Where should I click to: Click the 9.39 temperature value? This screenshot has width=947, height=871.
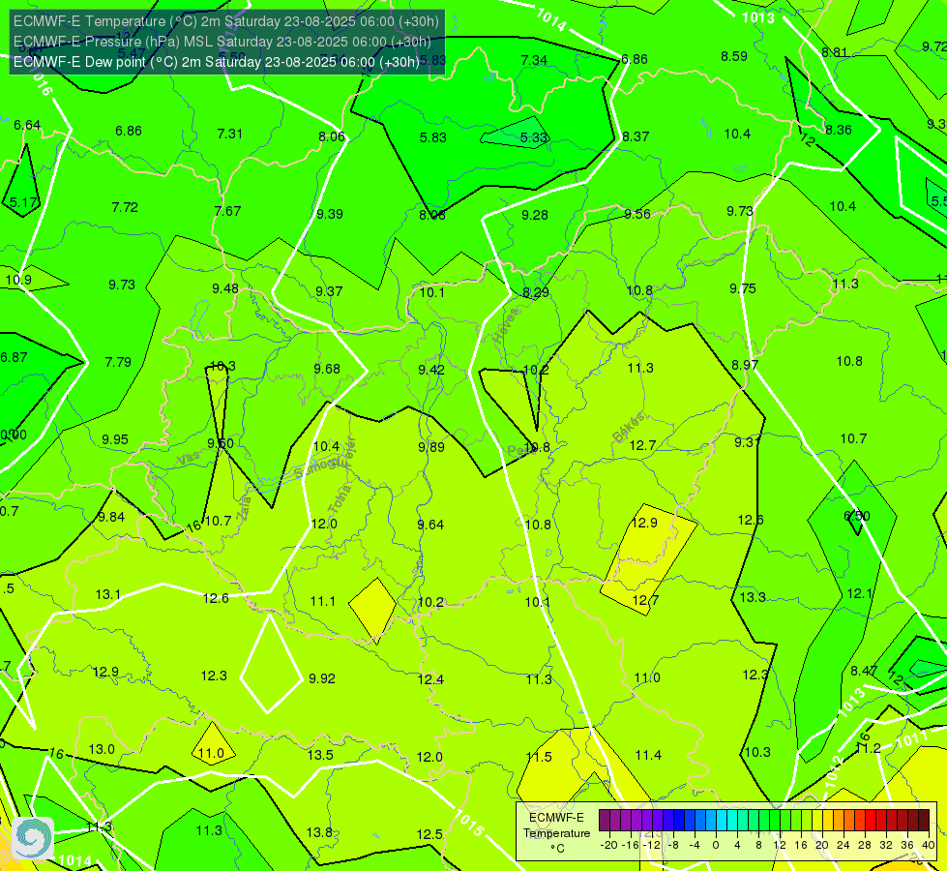[330, 214]
